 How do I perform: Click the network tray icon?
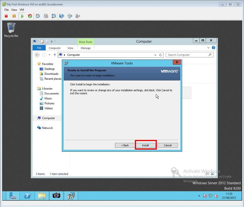[x=210, y=196]
